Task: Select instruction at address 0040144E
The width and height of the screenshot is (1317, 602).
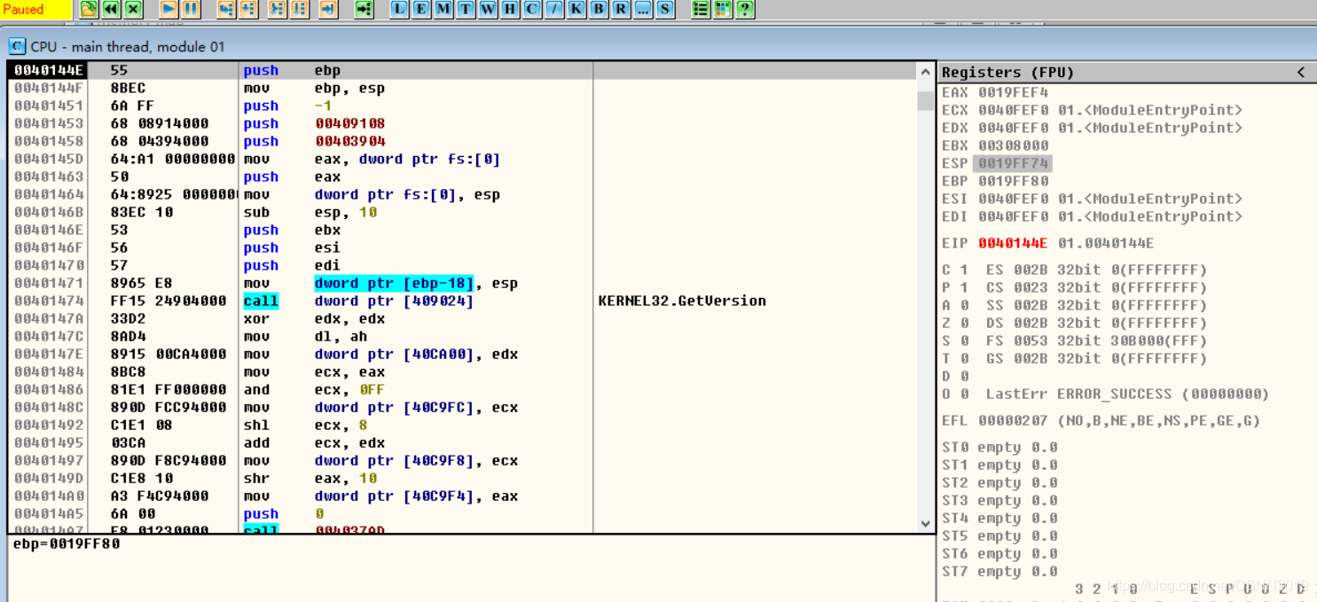Action: tap(462, 70)
